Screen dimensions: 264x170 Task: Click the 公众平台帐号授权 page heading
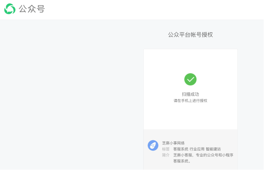click(x=190, y=35)
